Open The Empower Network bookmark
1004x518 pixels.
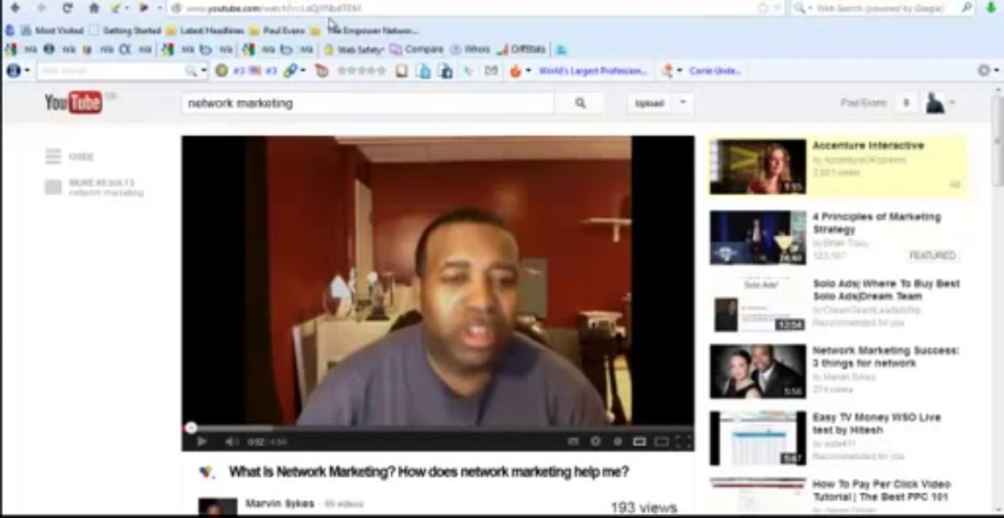[372, 30]
